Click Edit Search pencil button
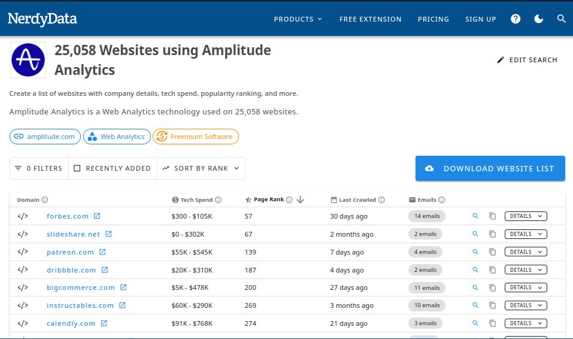573x339 pixels. click(527, 60)
